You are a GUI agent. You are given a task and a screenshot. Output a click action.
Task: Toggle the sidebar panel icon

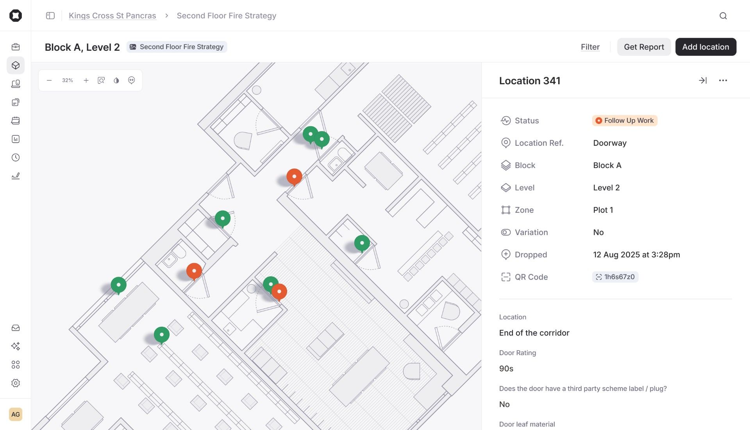pyautogui.click(x=50, y=16)
